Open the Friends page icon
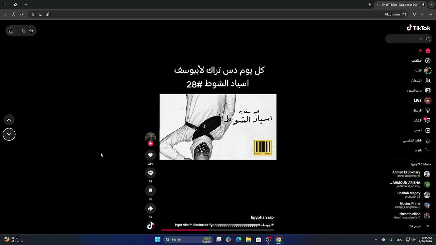The width and height of the screenshot is (436, 245). [428, 81]
